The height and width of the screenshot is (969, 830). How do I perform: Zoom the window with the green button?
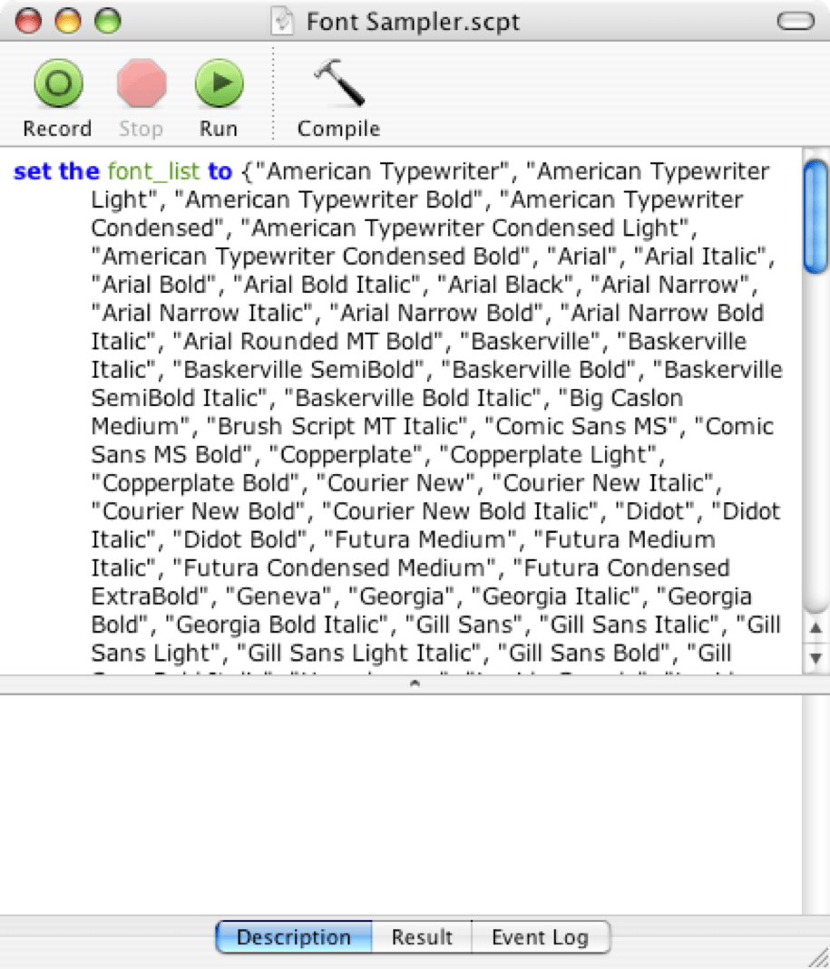[108, 20]
